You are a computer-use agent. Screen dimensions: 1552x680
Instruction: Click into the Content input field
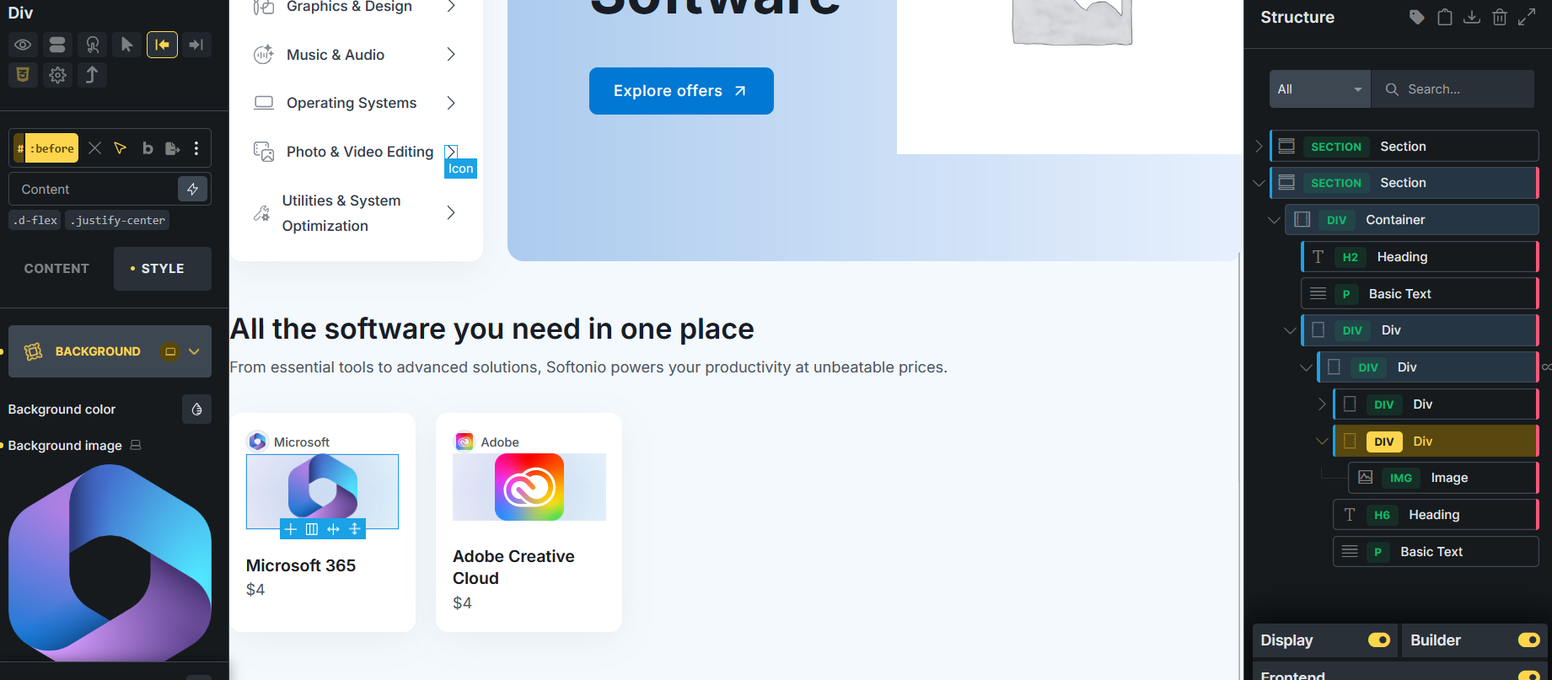tap(93, 190)
